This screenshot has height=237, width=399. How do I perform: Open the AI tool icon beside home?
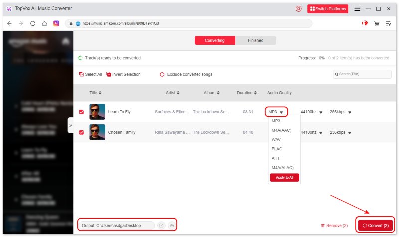(56, 23)
